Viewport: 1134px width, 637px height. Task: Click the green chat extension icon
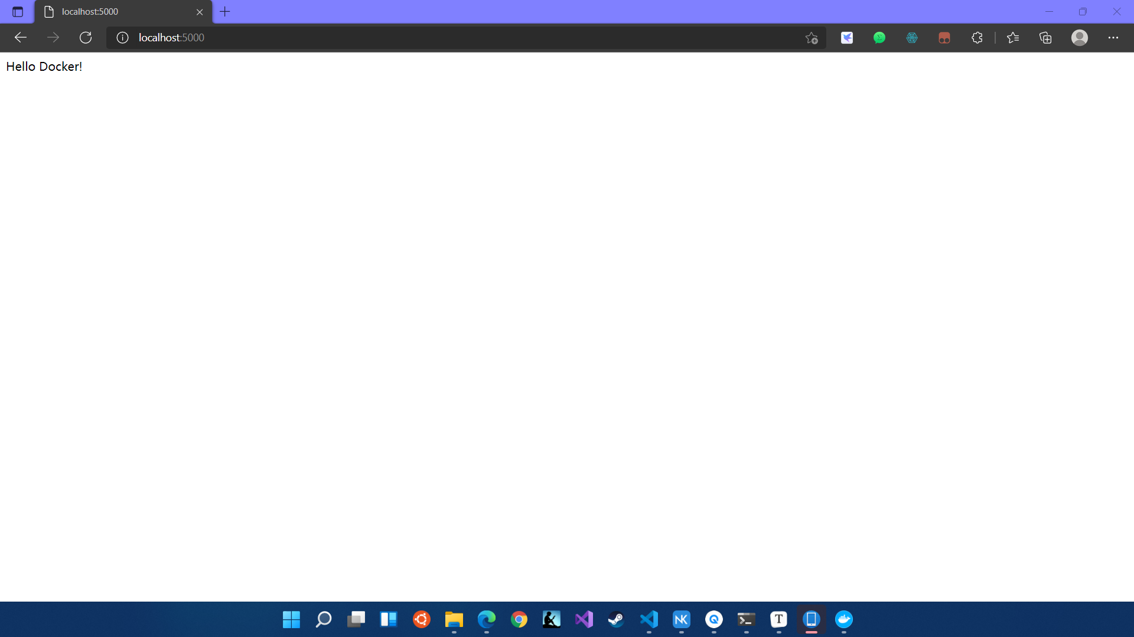(879, 38)
